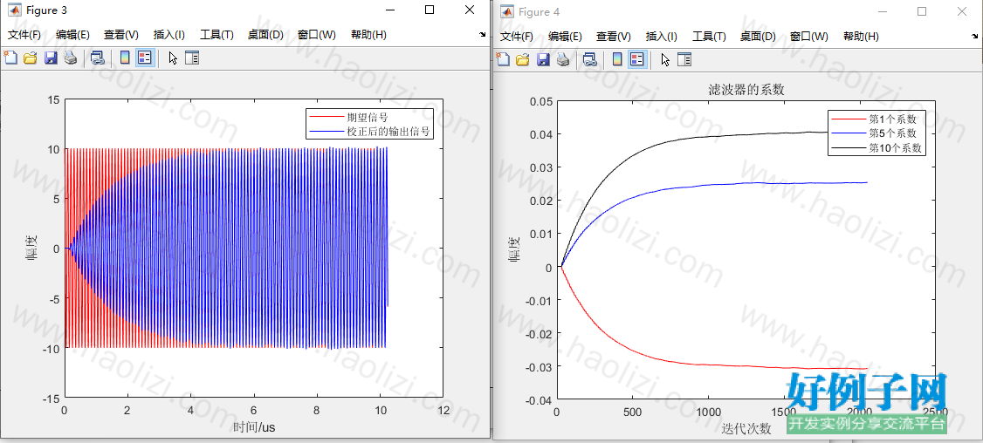Minimize the Figure 3 window
This screenshot has width=983, height=443.
(390, 10)
